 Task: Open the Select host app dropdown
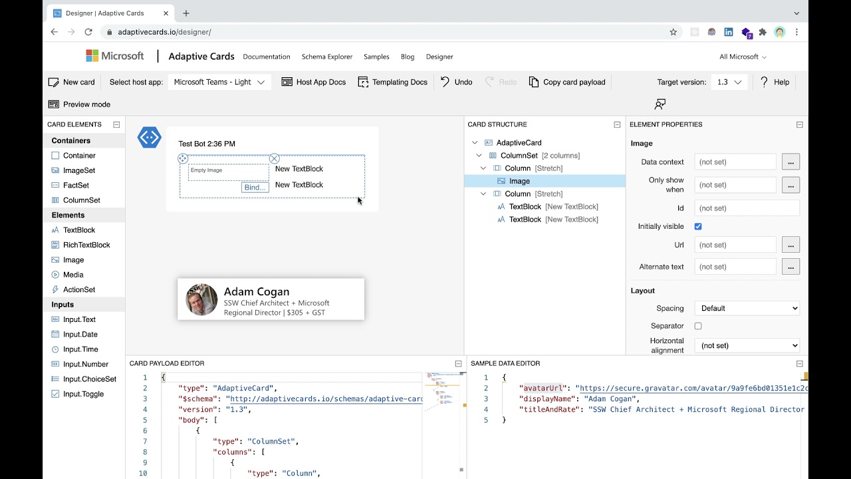coord(219,82)
